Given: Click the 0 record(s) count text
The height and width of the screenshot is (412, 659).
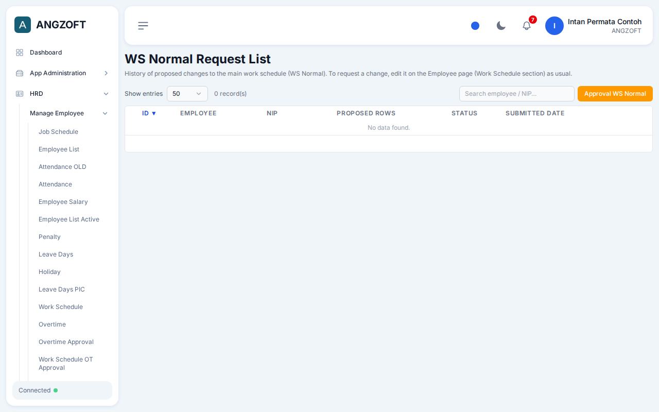Looking at the screenshot, I should point(230,94).
